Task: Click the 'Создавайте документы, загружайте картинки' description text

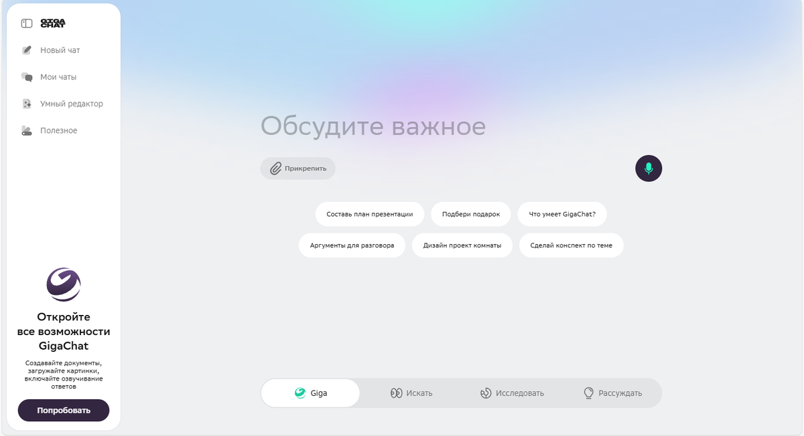Action: (x=64, y=374)
